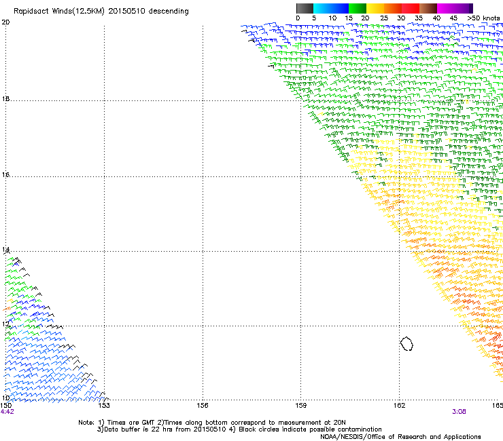
Task: Click the green 15-20 knots legend swatch
Action: 358,8
